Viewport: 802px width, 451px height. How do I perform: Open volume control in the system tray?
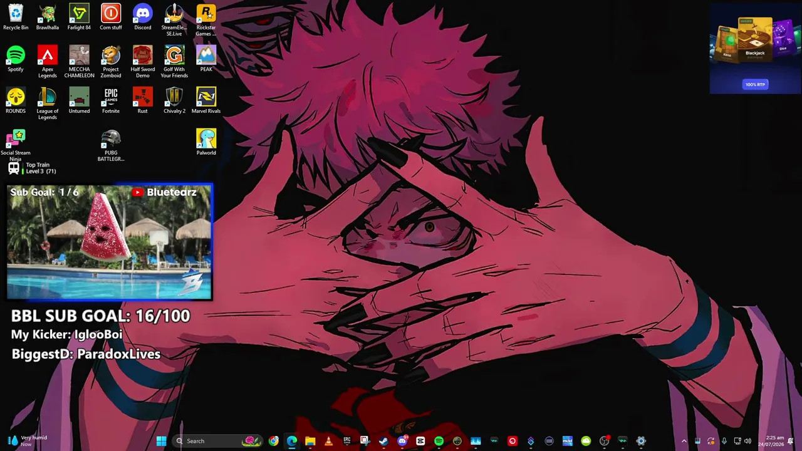[747, 441]
